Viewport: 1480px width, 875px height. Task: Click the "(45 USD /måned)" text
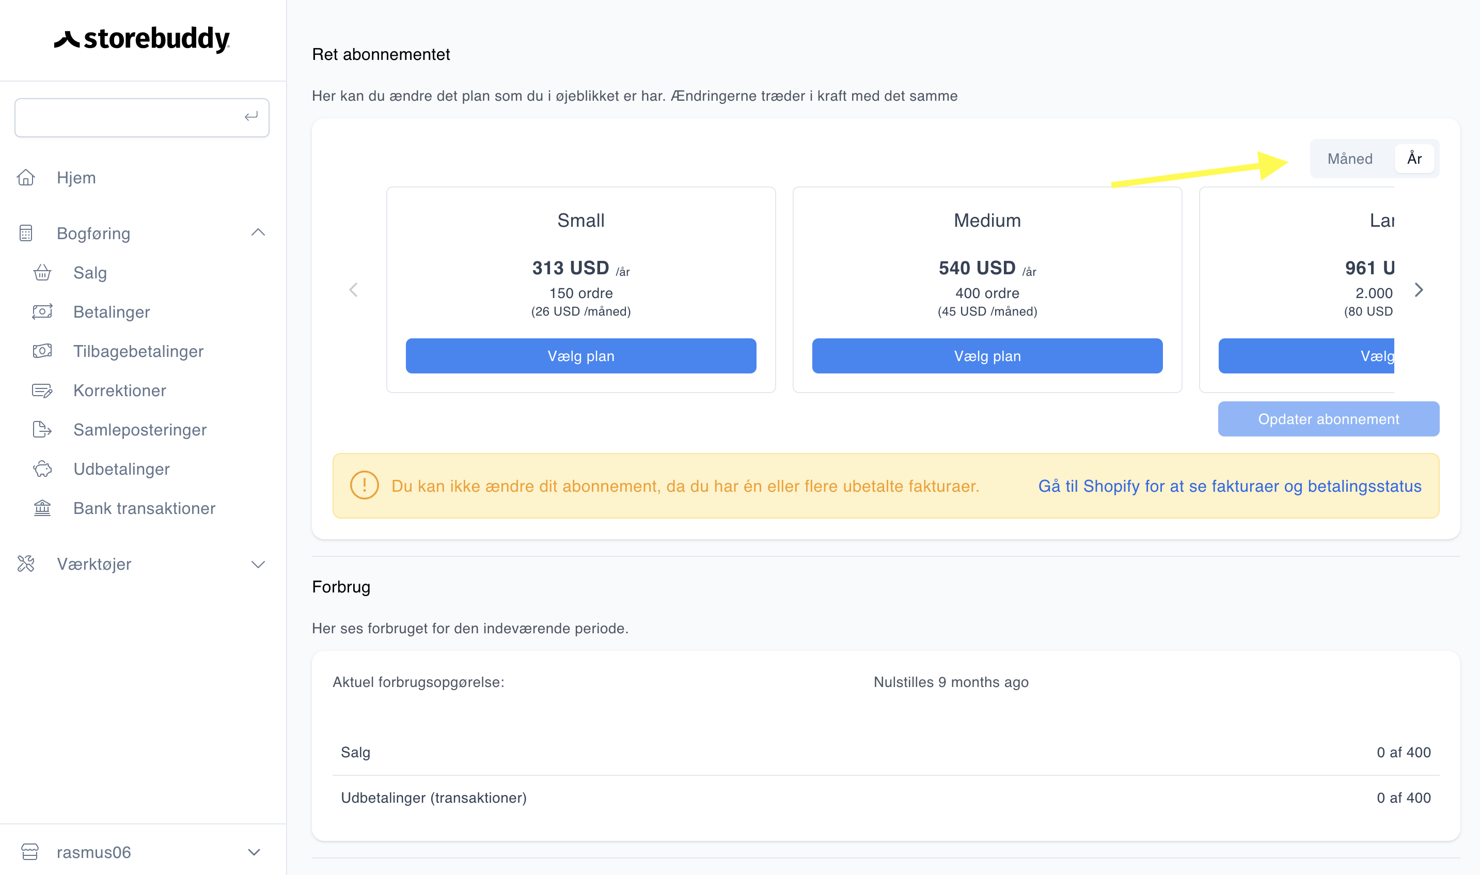987,311
